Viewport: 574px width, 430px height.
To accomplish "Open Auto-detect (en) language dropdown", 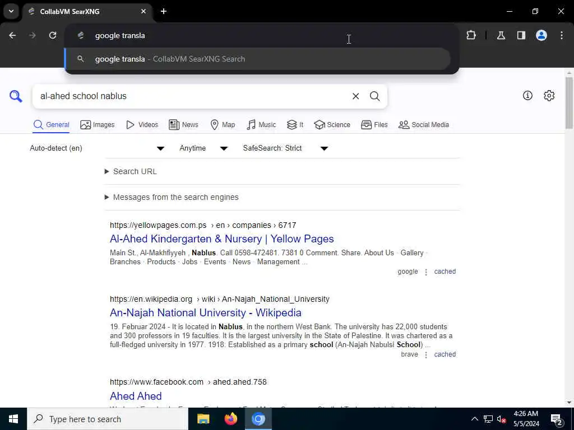I will point(97,148).
